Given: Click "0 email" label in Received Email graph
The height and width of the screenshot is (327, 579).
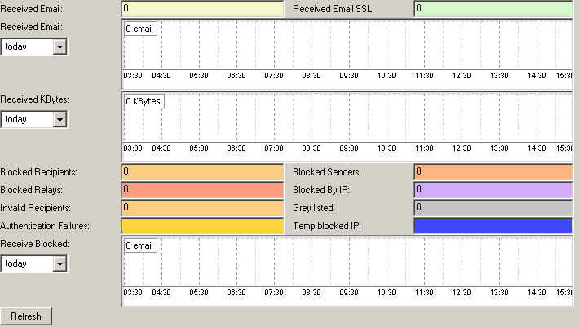Looking at the screenshot, I should [140, 29].
